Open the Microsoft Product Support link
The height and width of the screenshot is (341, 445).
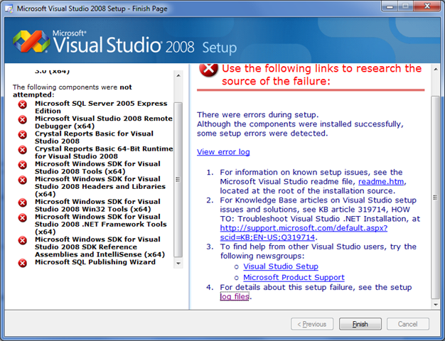coord(294,278)
